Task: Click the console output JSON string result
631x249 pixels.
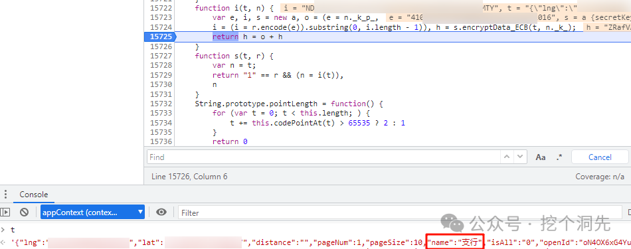Action: [x=320, y=242]
